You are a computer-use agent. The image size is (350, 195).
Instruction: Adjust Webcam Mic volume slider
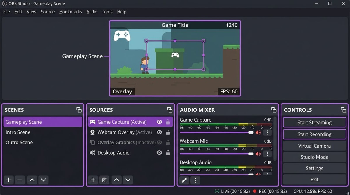pyautogui.click(x=217, y=154)
